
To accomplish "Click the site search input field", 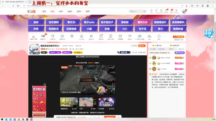I will coord(136,11).
